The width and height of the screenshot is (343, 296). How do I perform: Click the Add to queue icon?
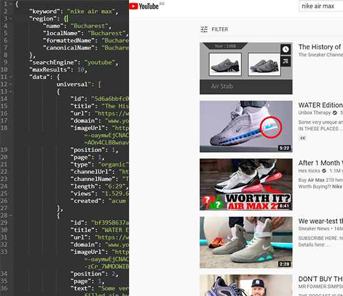click(286, 62)
